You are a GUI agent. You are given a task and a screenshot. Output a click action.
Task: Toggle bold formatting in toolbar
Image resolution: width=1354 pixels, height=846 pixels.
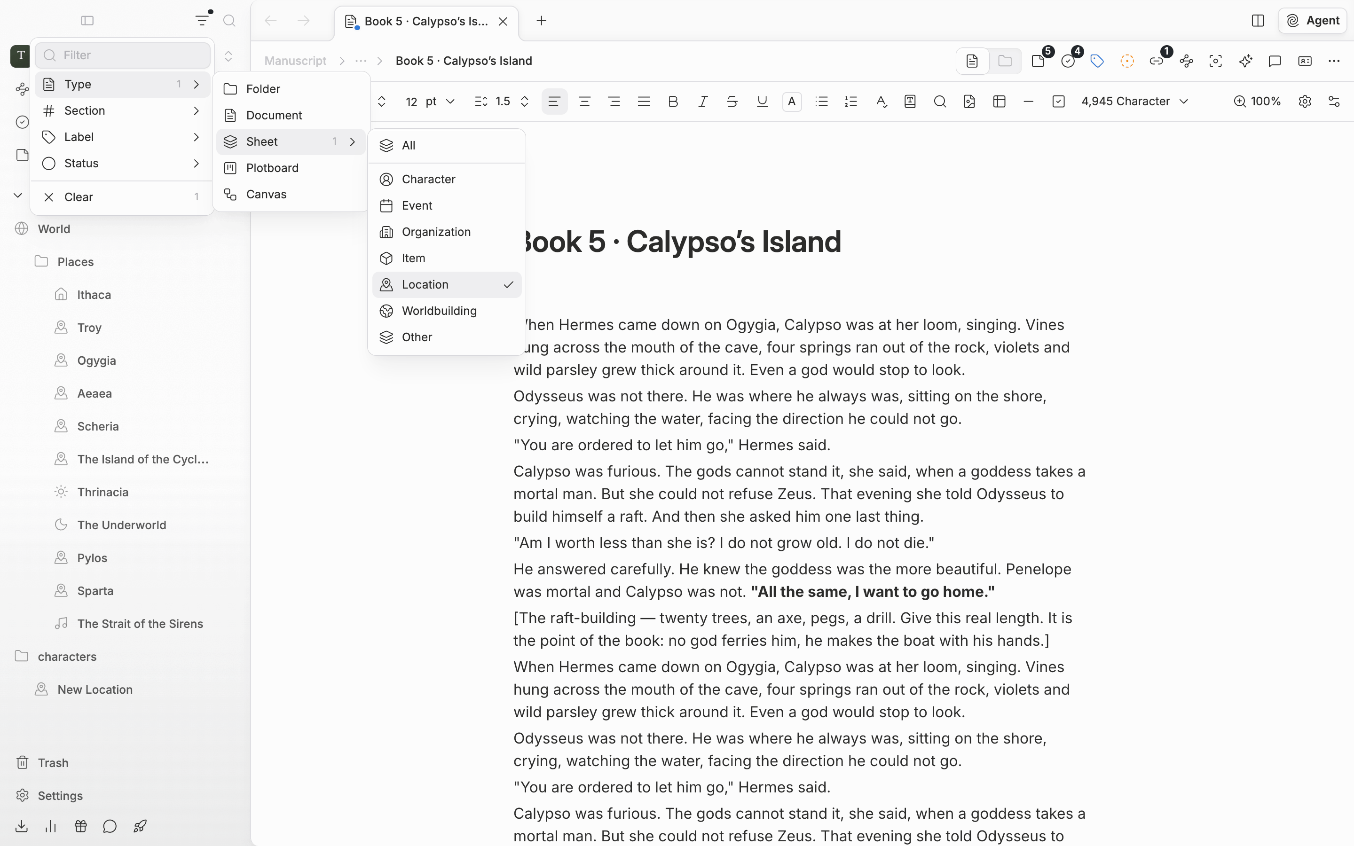(x=673, y=101)
